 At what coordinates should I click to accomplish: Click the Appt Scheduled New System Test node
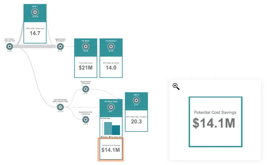(60, 107)
